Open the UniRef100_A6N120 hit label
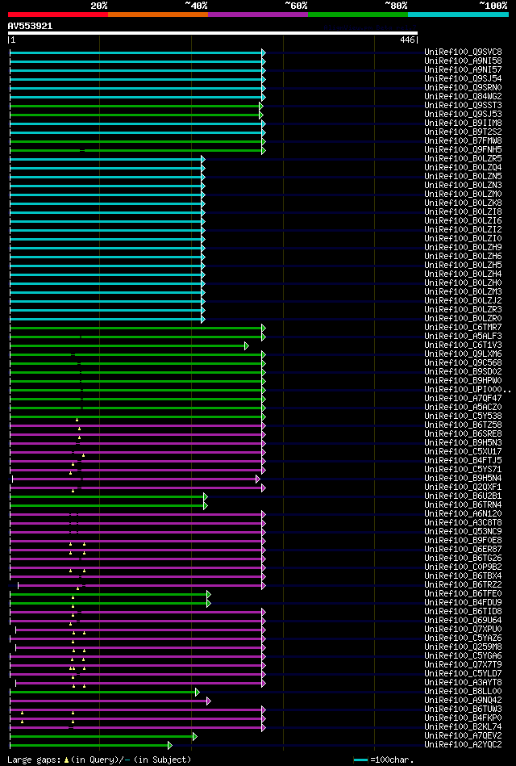Viewport: 516px width, 766px height. 464,514
